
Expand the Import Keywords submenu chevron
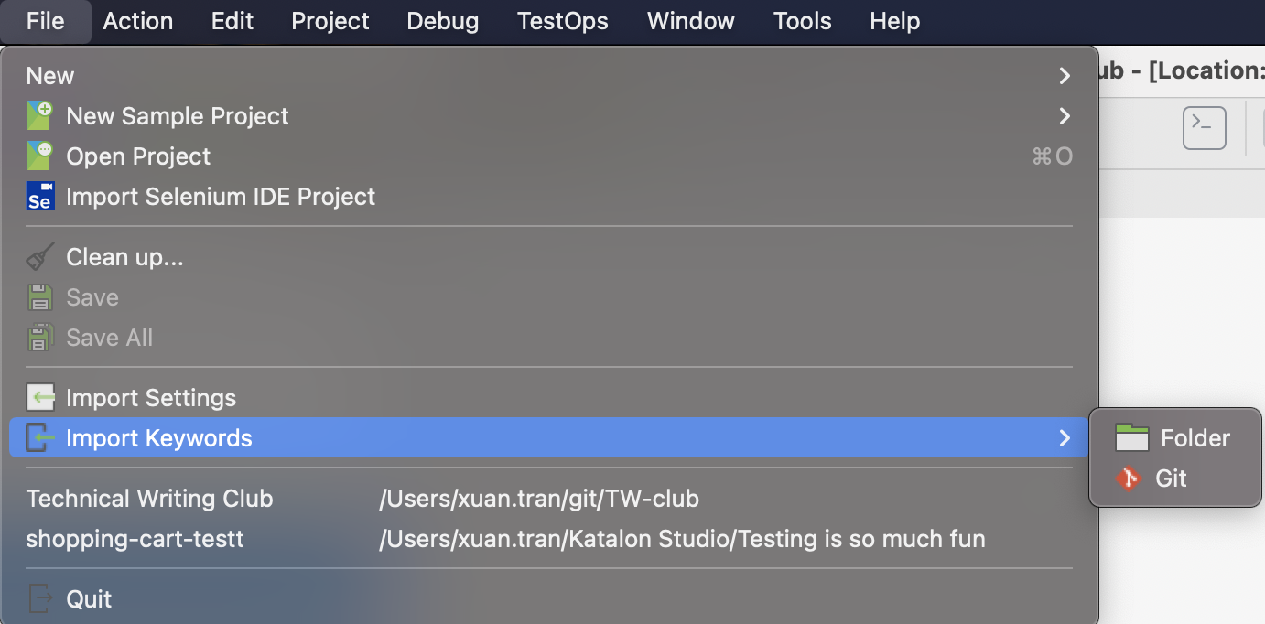click(1064, 437)
